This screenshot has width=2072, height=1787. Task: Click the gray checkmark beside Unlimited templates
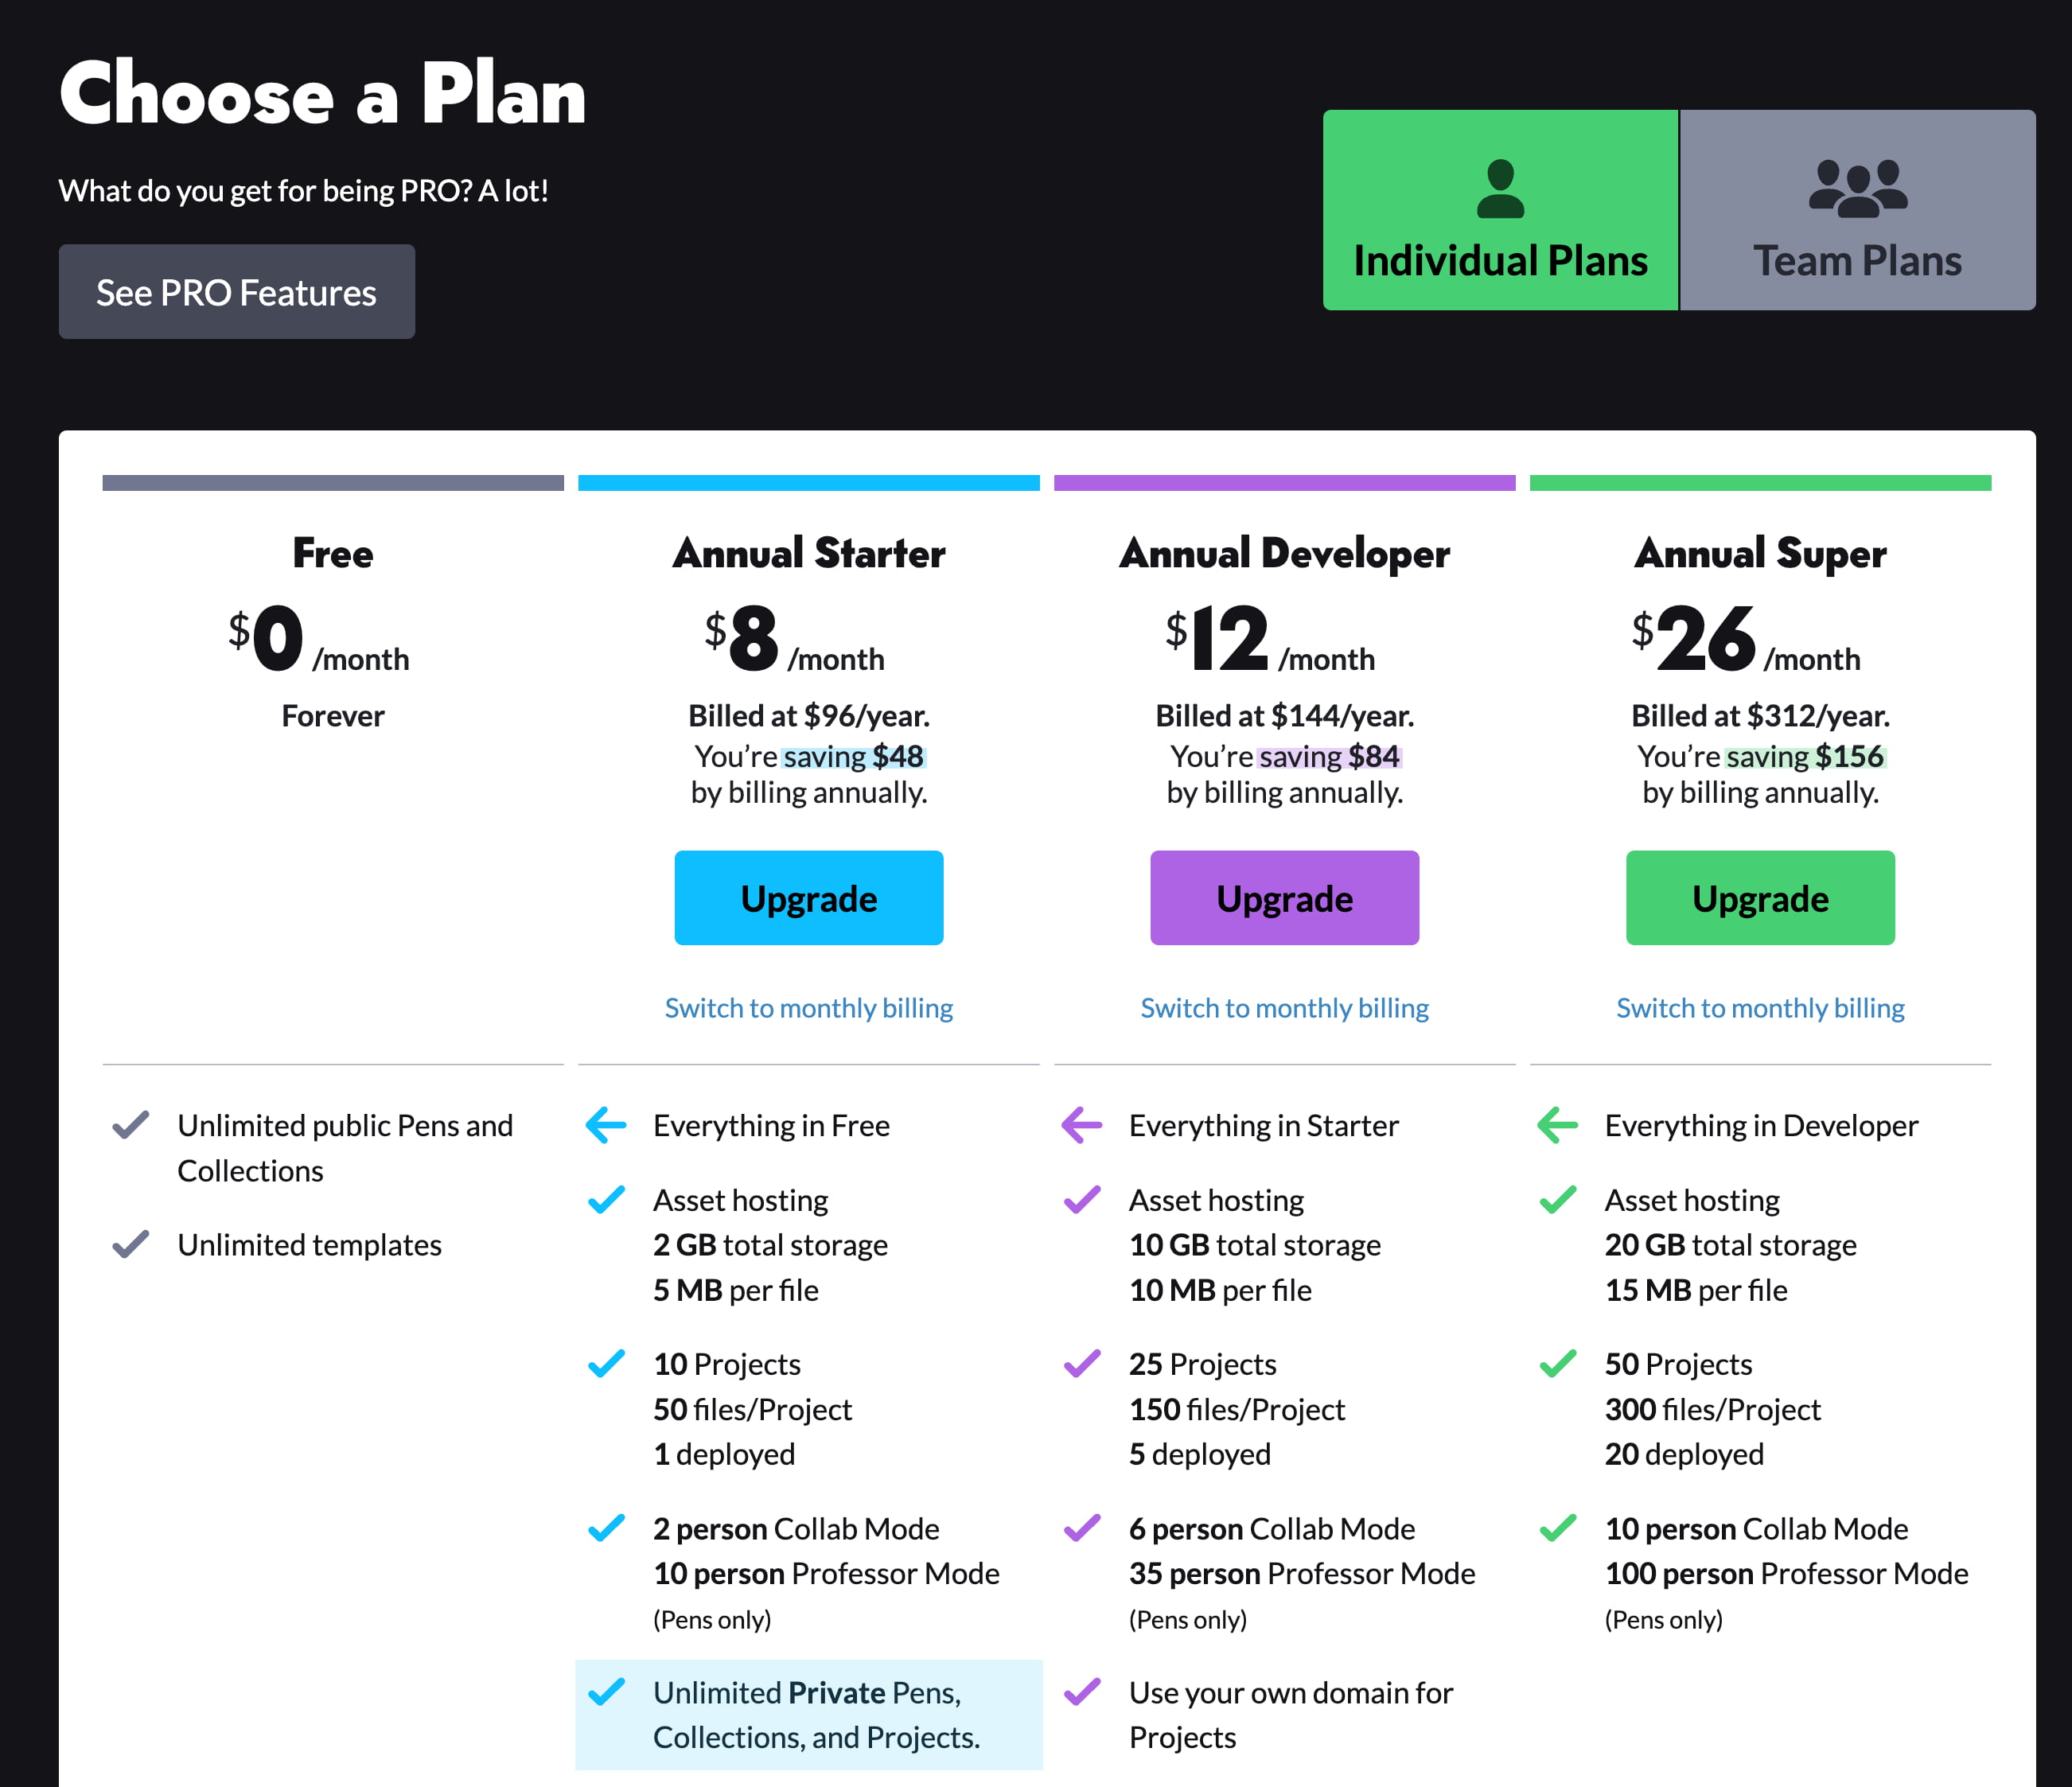coord(131,1244)
